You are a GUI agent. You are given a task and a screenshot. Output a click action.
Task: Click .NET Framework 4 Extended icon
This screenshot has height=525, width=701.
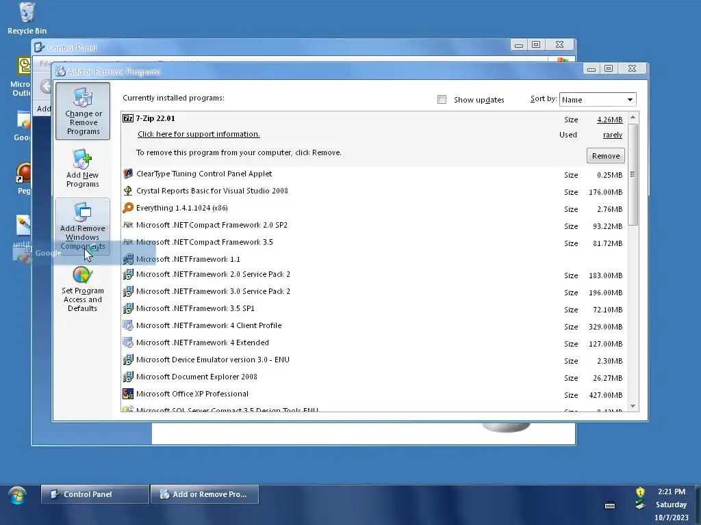(x=128, y=342)
